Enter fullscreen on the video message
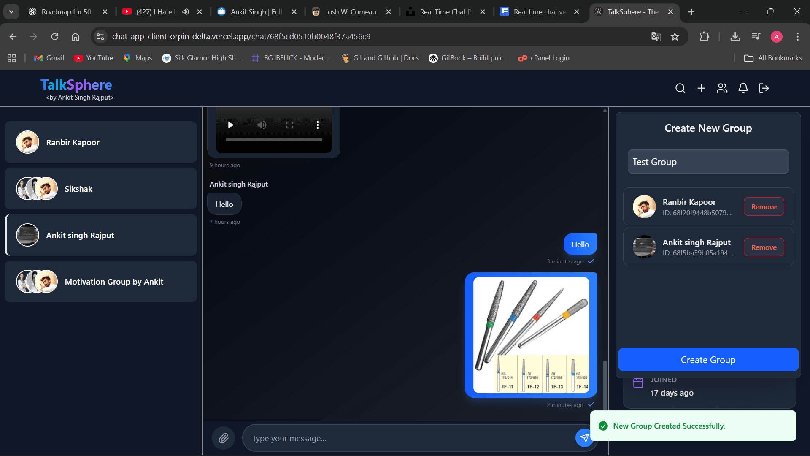This screenshot has height=456, width=810. click(x=289, y=125)
